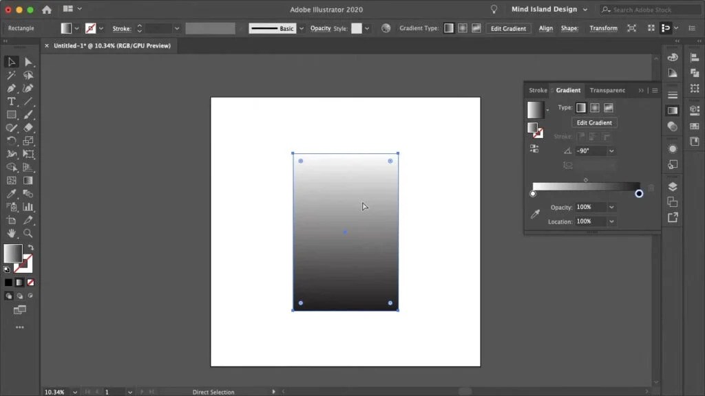This screenshot has width=705, height=396.
Task: Activate the Zoom magnifier tool
Action: [28, 233]
